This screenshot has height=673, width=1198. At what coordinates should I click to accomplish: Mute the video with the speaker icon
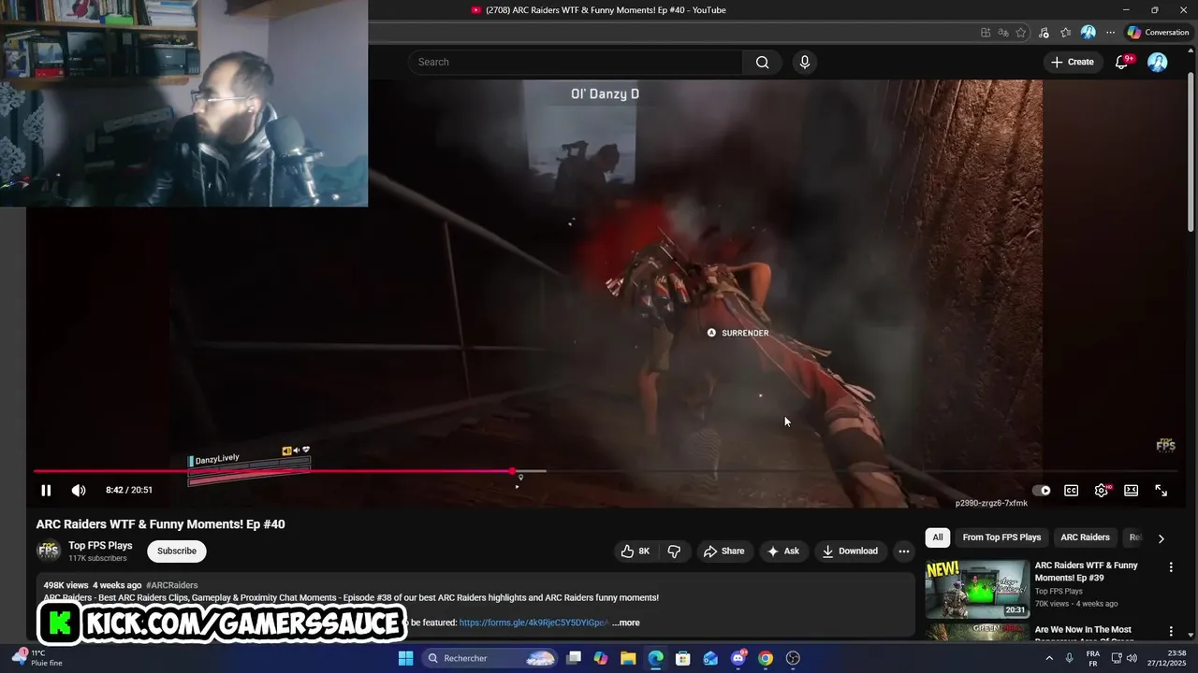click(x=79, y=491)
